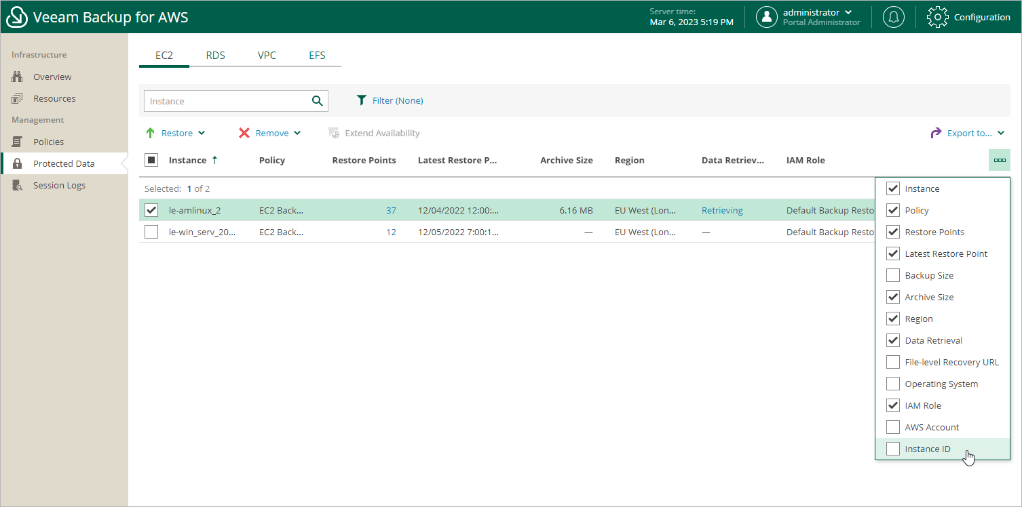Viewport: 1022px width, 507px height.
Task: Click the search magnifier in the Instance field
Action: (317, 100)
